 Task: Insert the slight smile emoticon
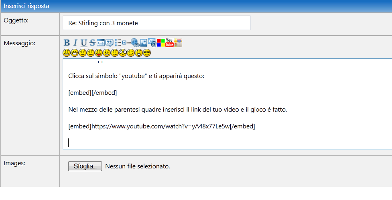point(114,53)
